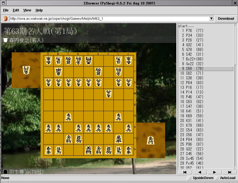The height and width of the screenshot is (183, 238).
Task: Select the captured bishop in the right-hand piece stand
Action: [150, 140]
